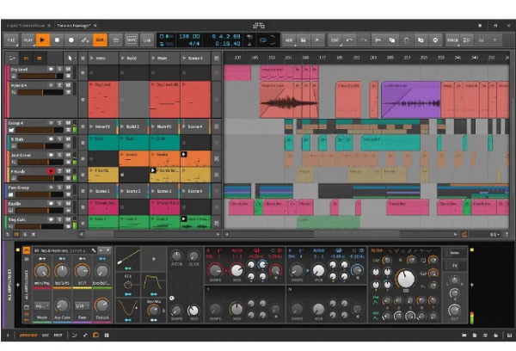Image resolution: width=516 pixels, height=351 pixels.
Task: Turn the Arp Gate knob
Action: [62, 305]
